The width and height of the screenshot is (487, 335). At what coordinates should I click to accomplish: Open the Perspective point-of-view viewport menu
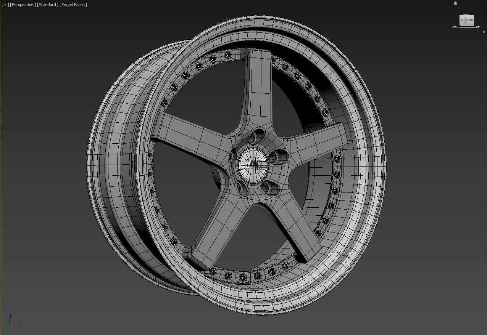tap(23, 5)
